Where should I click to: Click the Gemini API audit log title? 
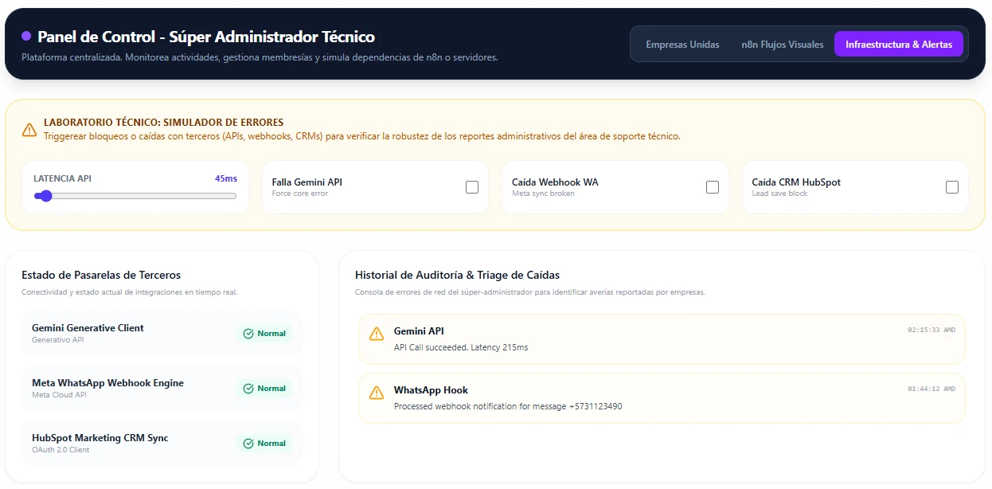point(419,331)
